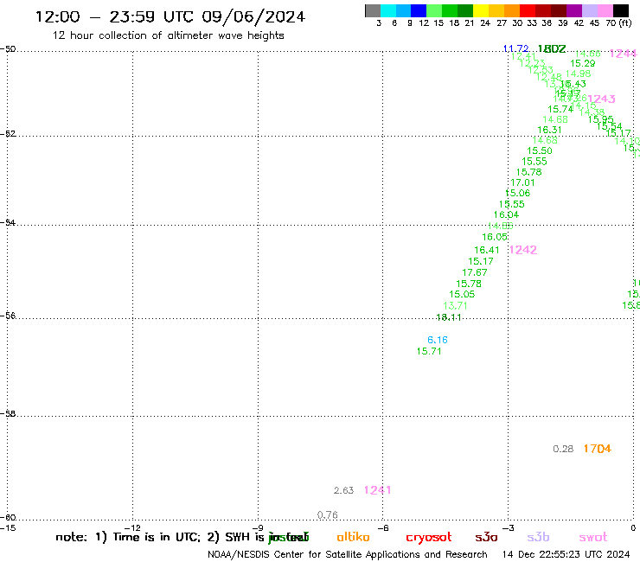This screenshot has height=562, width=640.
Task: Click the yellow color scale swatch
Action: pyautogui.click(x=481, y=10)
